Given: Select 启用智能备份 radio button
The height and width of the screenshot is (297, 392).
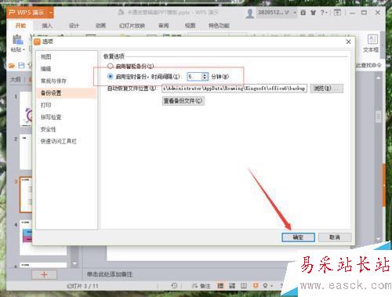Looking at the screenshot, I should click(111, 66).
